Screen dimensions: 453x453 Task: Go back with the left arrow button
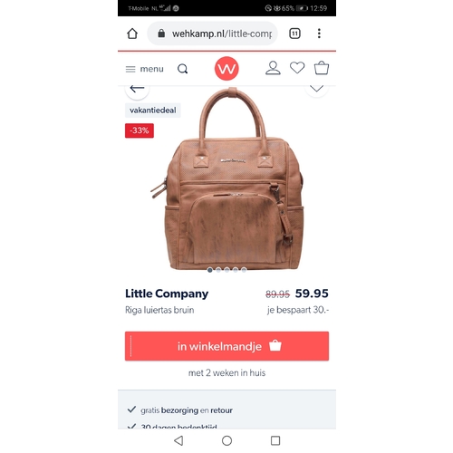pos(137,90)
